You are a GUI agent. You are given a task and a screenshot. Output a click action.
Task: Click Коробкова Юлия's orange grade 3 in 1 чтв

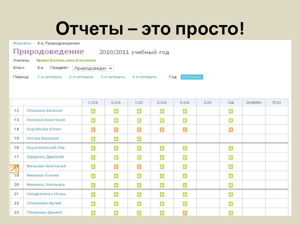[93, 130]
